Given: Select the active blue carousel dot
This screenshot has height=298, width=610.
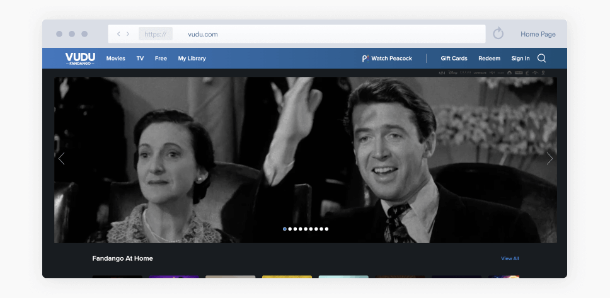Looking at the screenshot, I should 285,229.
